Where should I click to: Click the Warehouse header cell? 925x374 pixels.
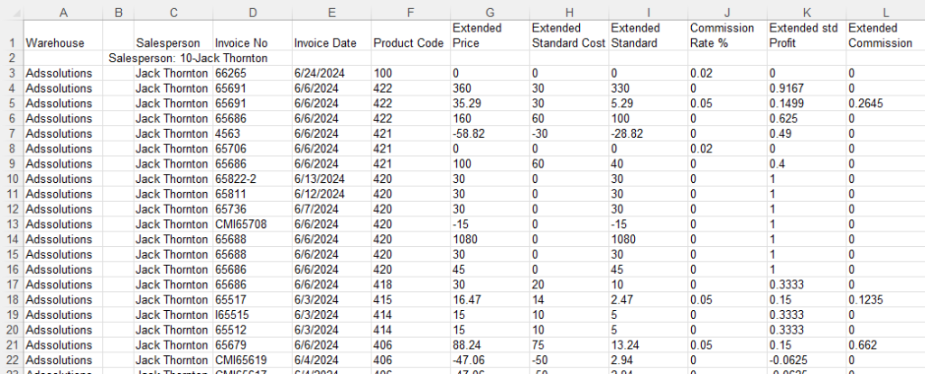point(63,36)
